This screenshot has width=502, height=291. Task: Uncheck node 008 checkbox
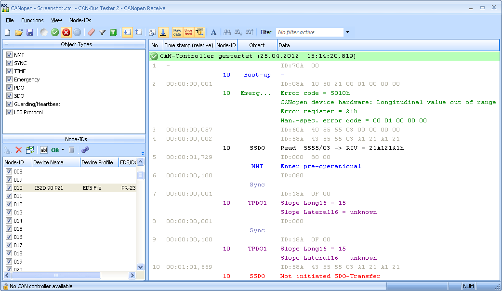click(x=9, y=171)
